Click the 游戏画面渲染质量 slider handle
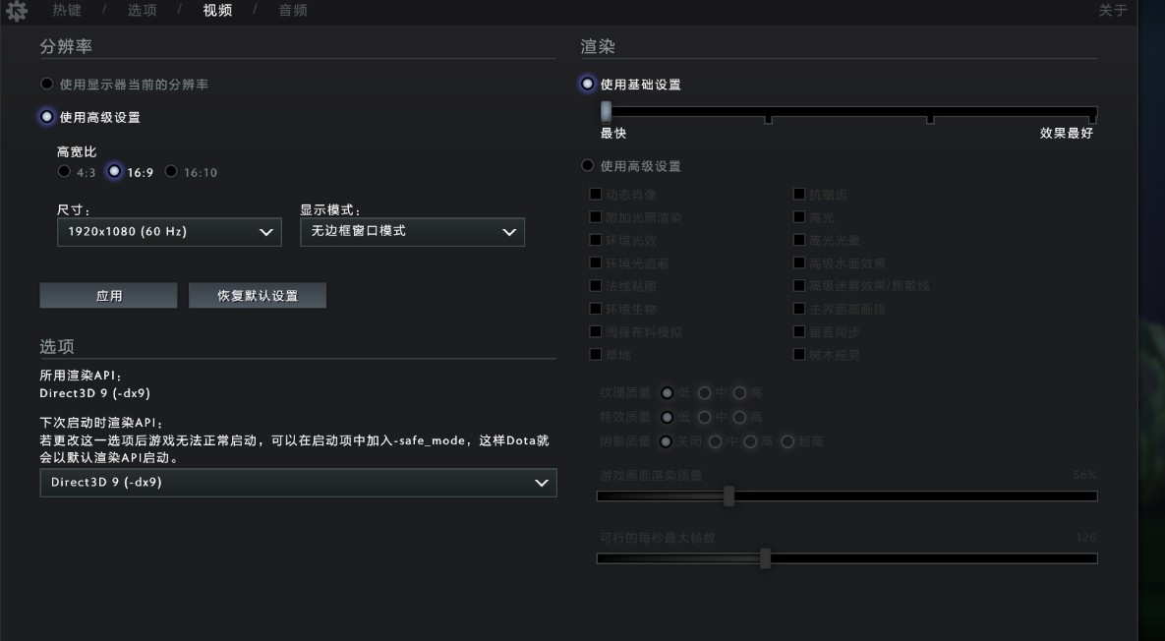1165x641 pixels. pos(728,496)
